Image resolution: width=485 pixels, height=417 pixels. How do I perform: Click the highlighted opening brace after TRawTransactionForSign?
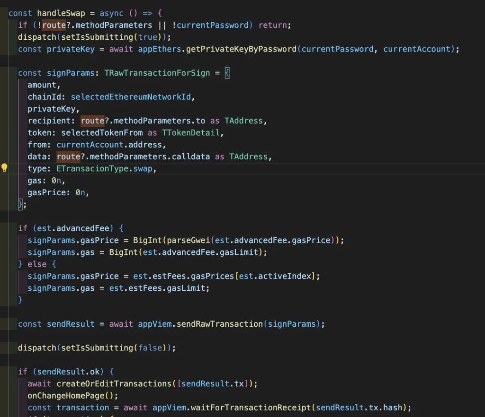(227, 73)
